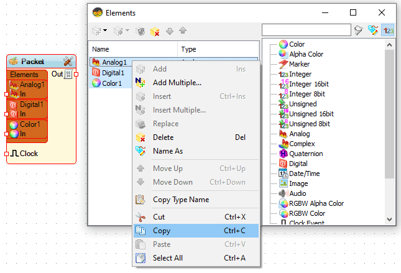Select Integer 16bit in the type tree
The image size is (401, 273).
pos(304,84)
